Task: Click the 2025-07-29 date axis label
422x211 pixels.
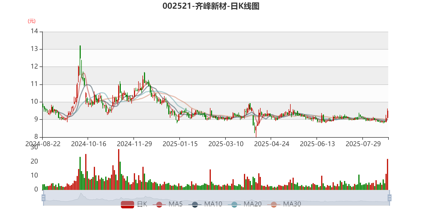Action: pyautogui.click(x=363, y=144)
